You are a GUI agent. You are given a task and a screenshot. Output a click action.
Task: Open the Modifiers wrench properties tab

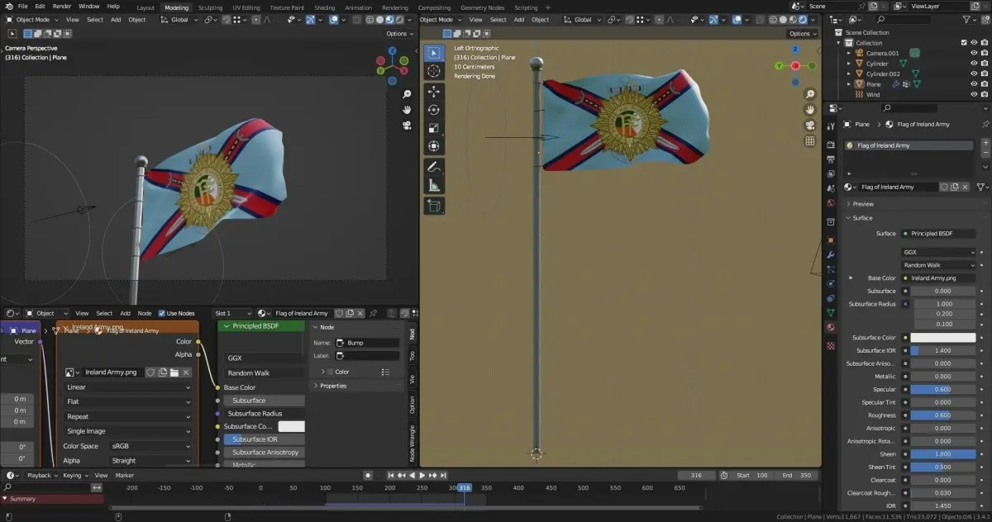coord(831,254)
